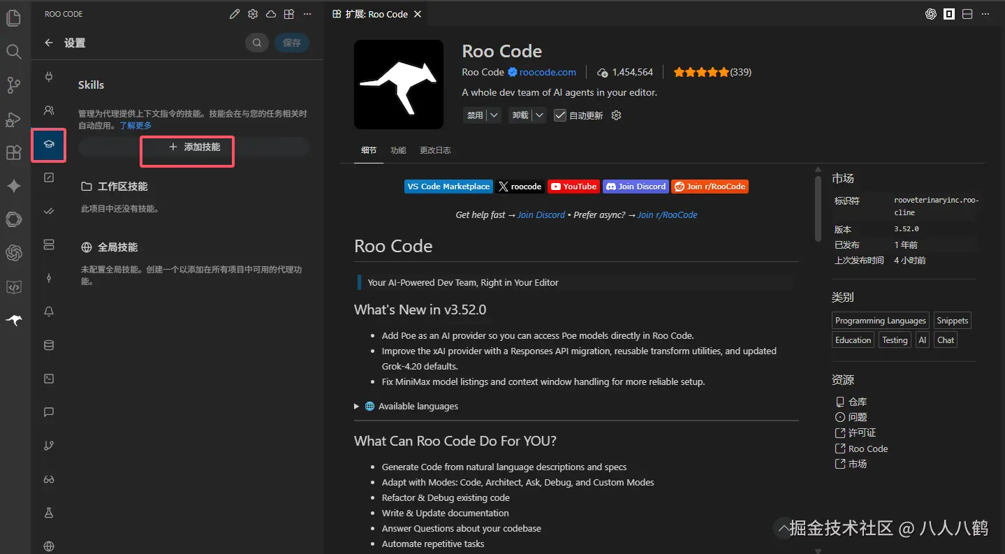Open the code-book icon in the activity bar
1005x554 pixels.
point(14,286)
